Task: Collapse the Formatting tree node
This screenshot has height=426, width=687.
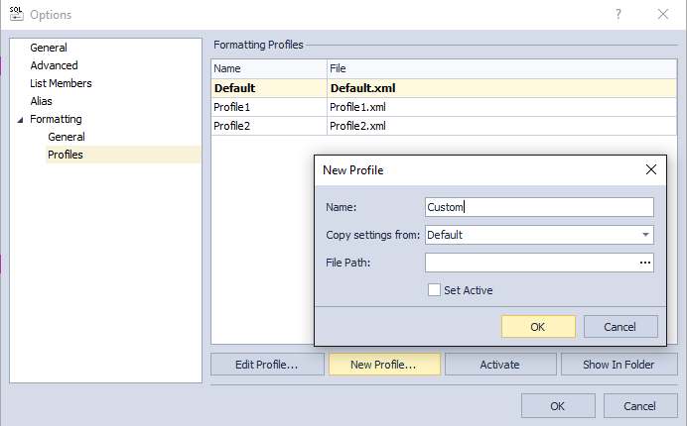Action: (20, 120)
